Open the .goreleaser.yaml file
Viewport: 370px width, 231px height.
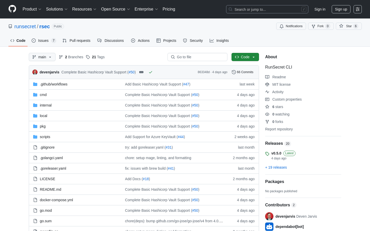[53, 168]
